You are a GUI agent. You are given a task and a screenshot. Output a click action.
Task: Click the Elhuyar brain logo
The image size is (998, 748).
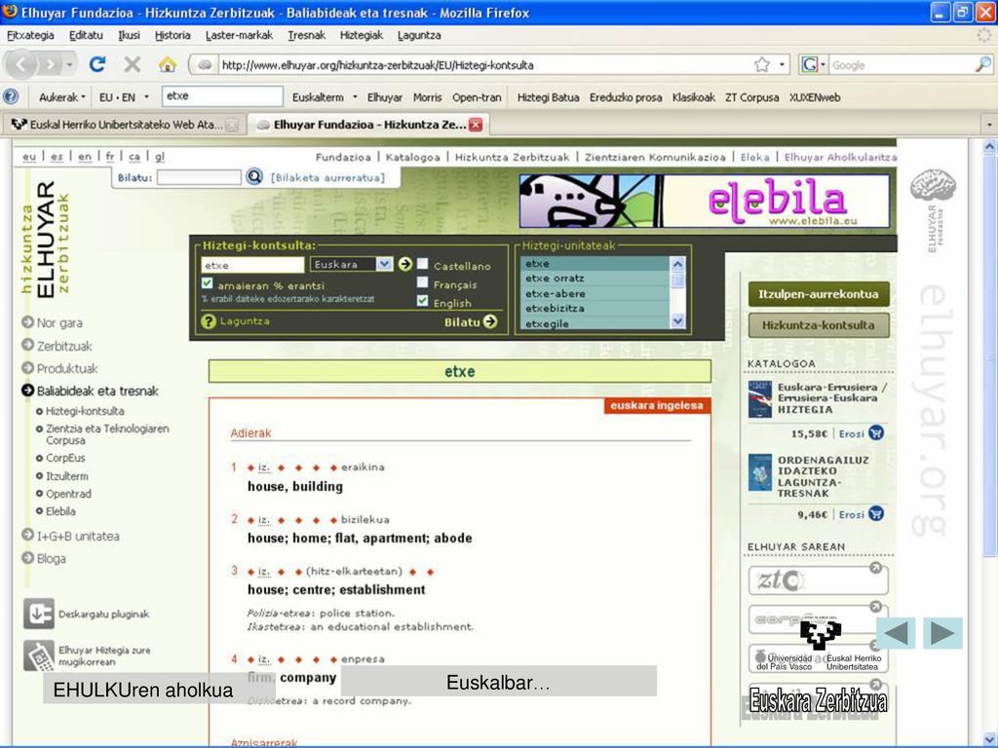point(933,186)
